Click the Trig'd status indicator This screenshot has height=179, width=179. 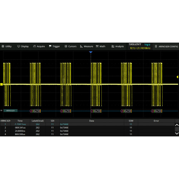coord(147,45)
